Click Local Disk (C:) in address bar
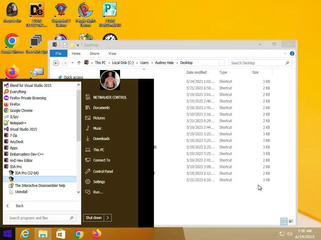 (x=123, y=63)
